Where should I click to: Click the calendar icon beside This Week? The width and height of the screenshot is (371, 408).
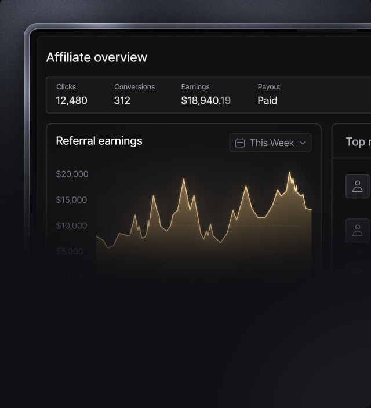point(240,143)
